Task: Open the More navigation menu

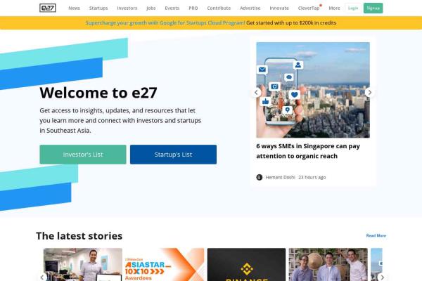Action: 334,8
